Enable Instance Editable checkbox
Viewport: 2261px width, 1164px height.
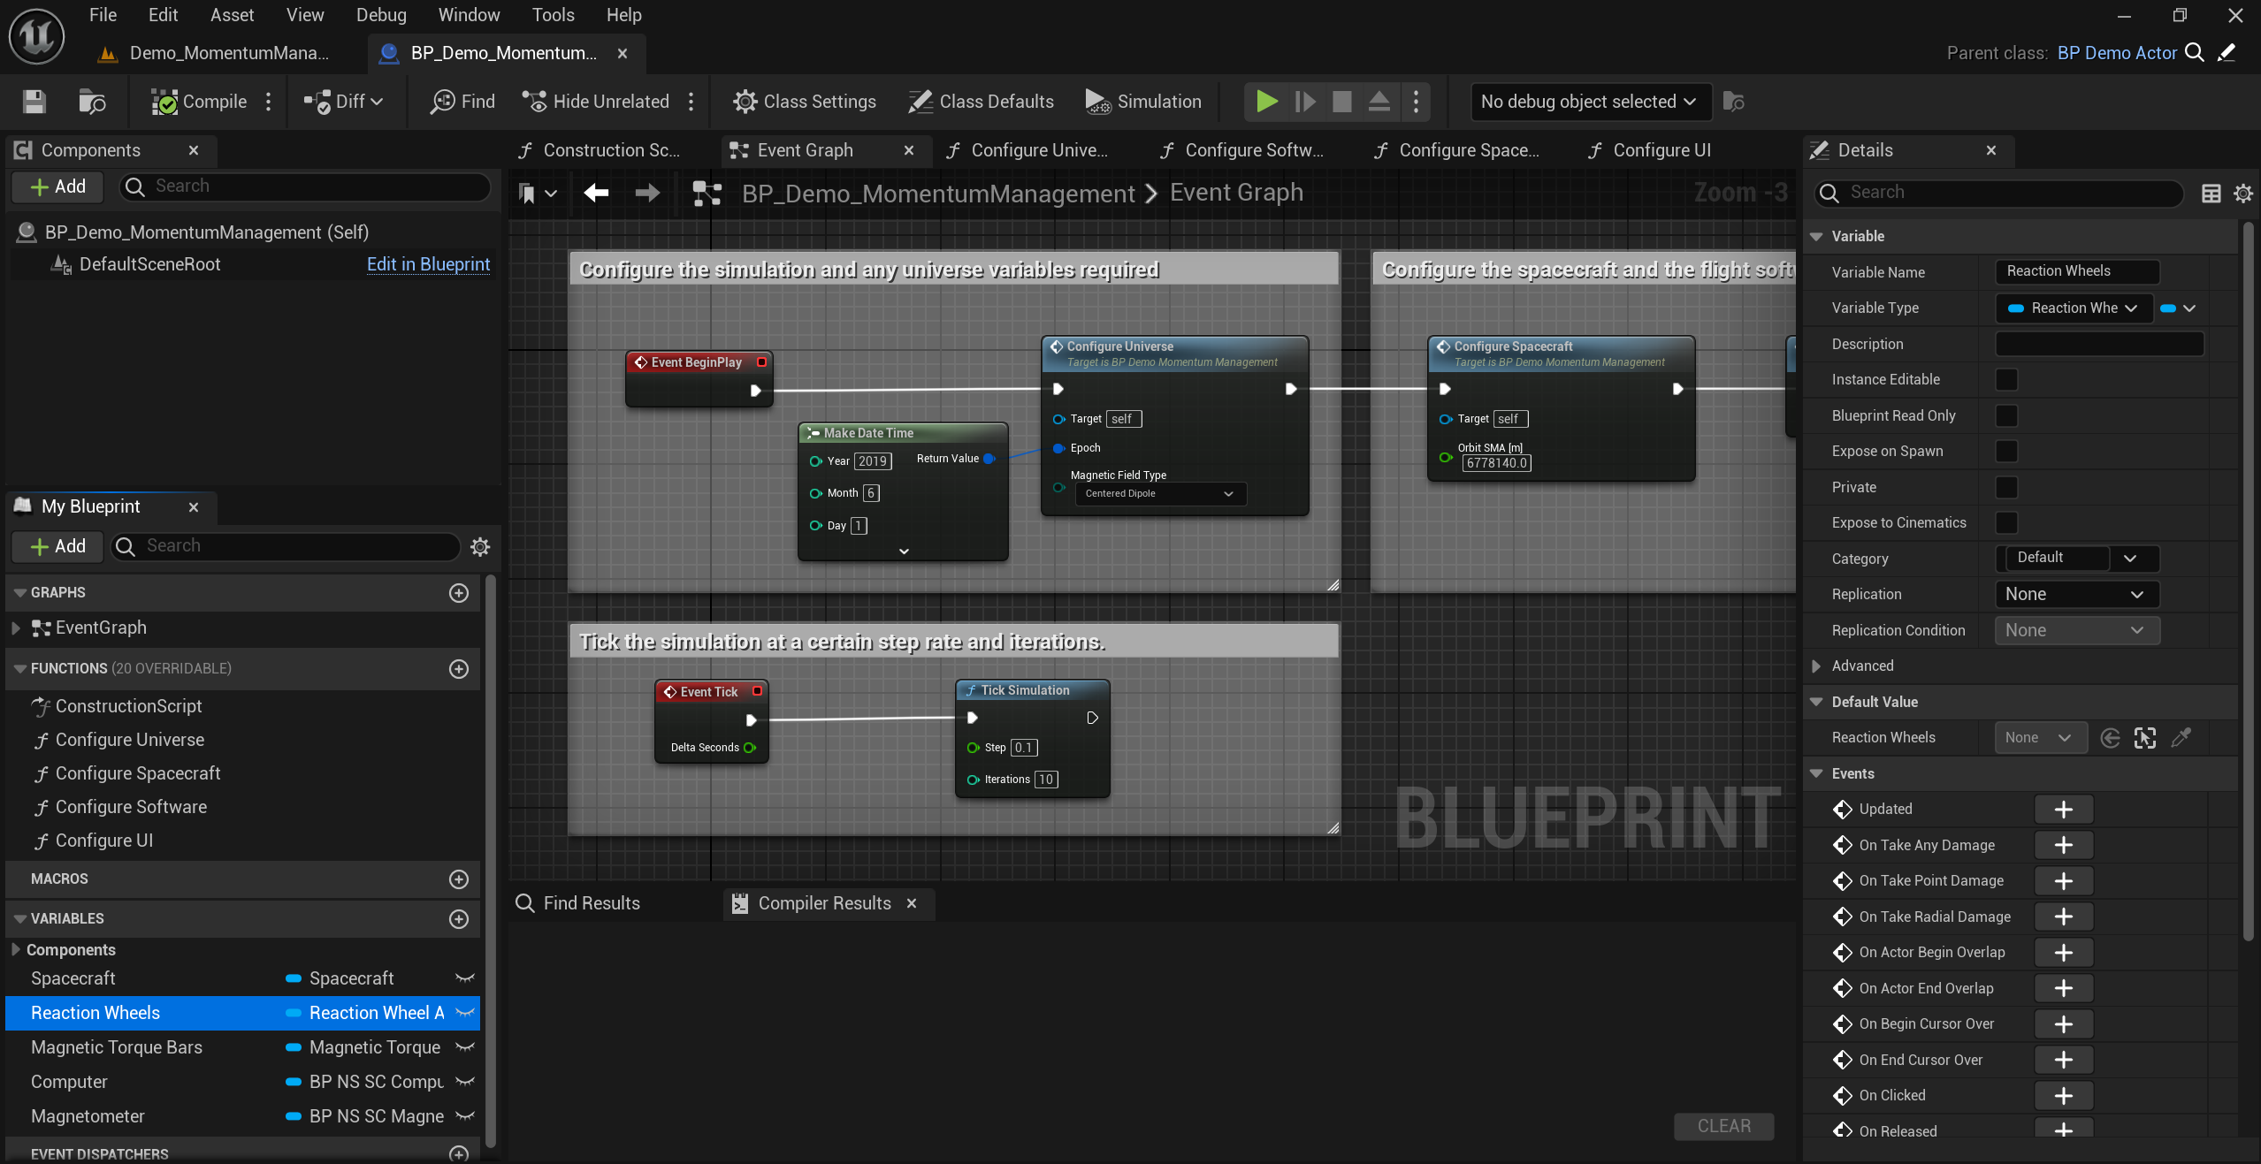(2006, 380)
